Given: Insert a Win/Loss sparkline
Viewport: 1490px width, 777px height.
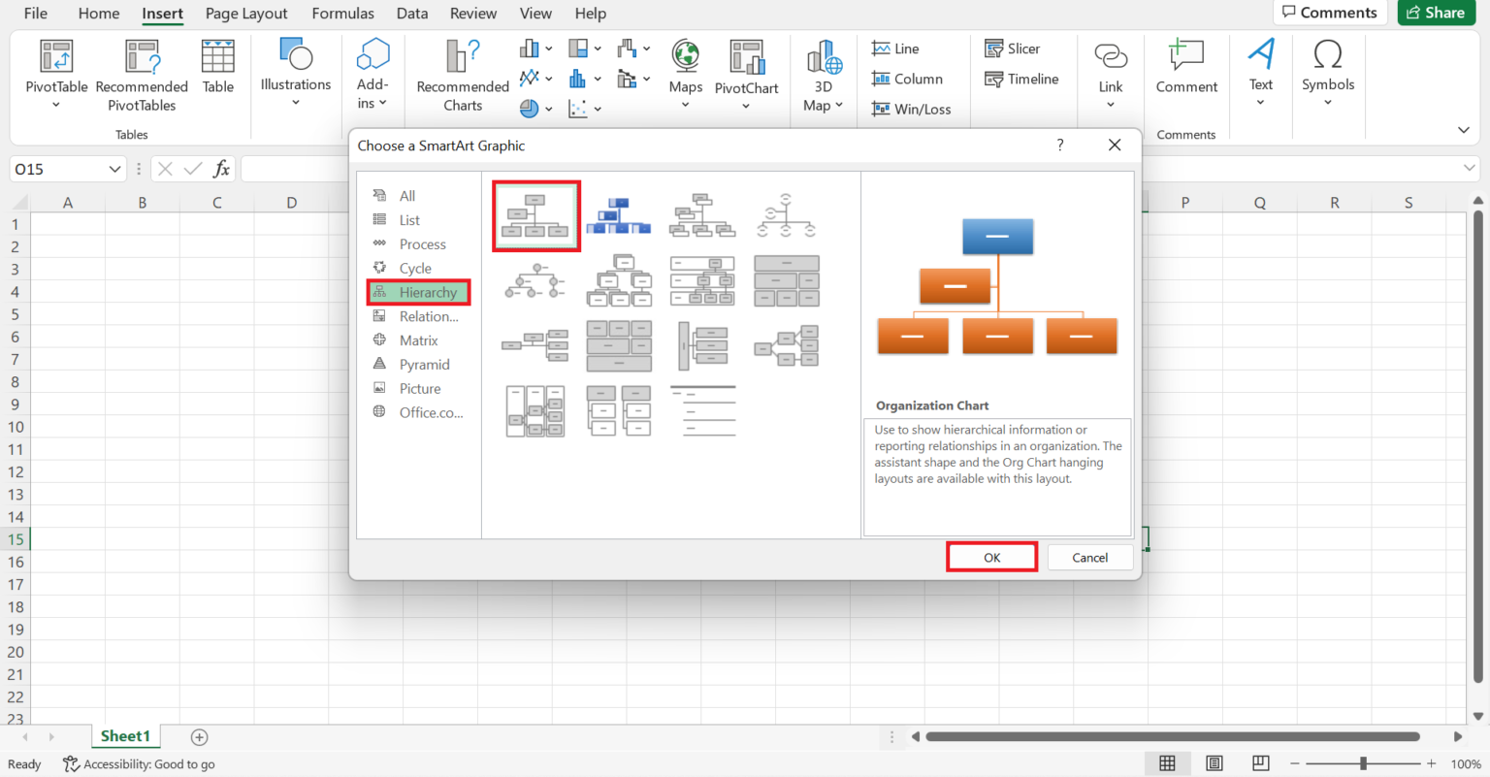Looking at the screenshot, I should [x=911, y=109].
